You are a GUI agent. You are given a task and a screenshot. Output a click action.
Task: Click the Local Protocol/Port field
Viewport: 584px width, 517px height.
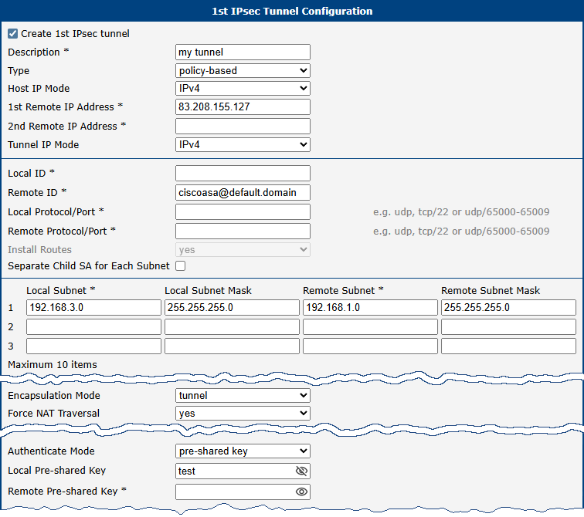pos(243,212)
